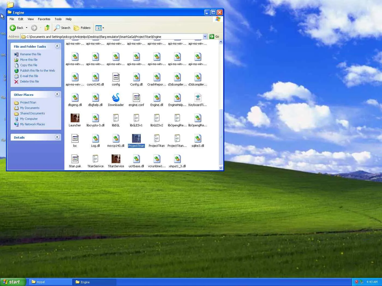Open the View menu

31,19
